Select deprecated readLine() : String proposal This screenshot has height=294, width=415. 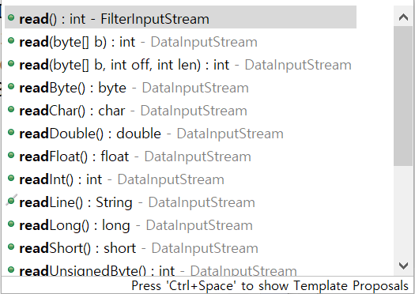tap(180, 202)
